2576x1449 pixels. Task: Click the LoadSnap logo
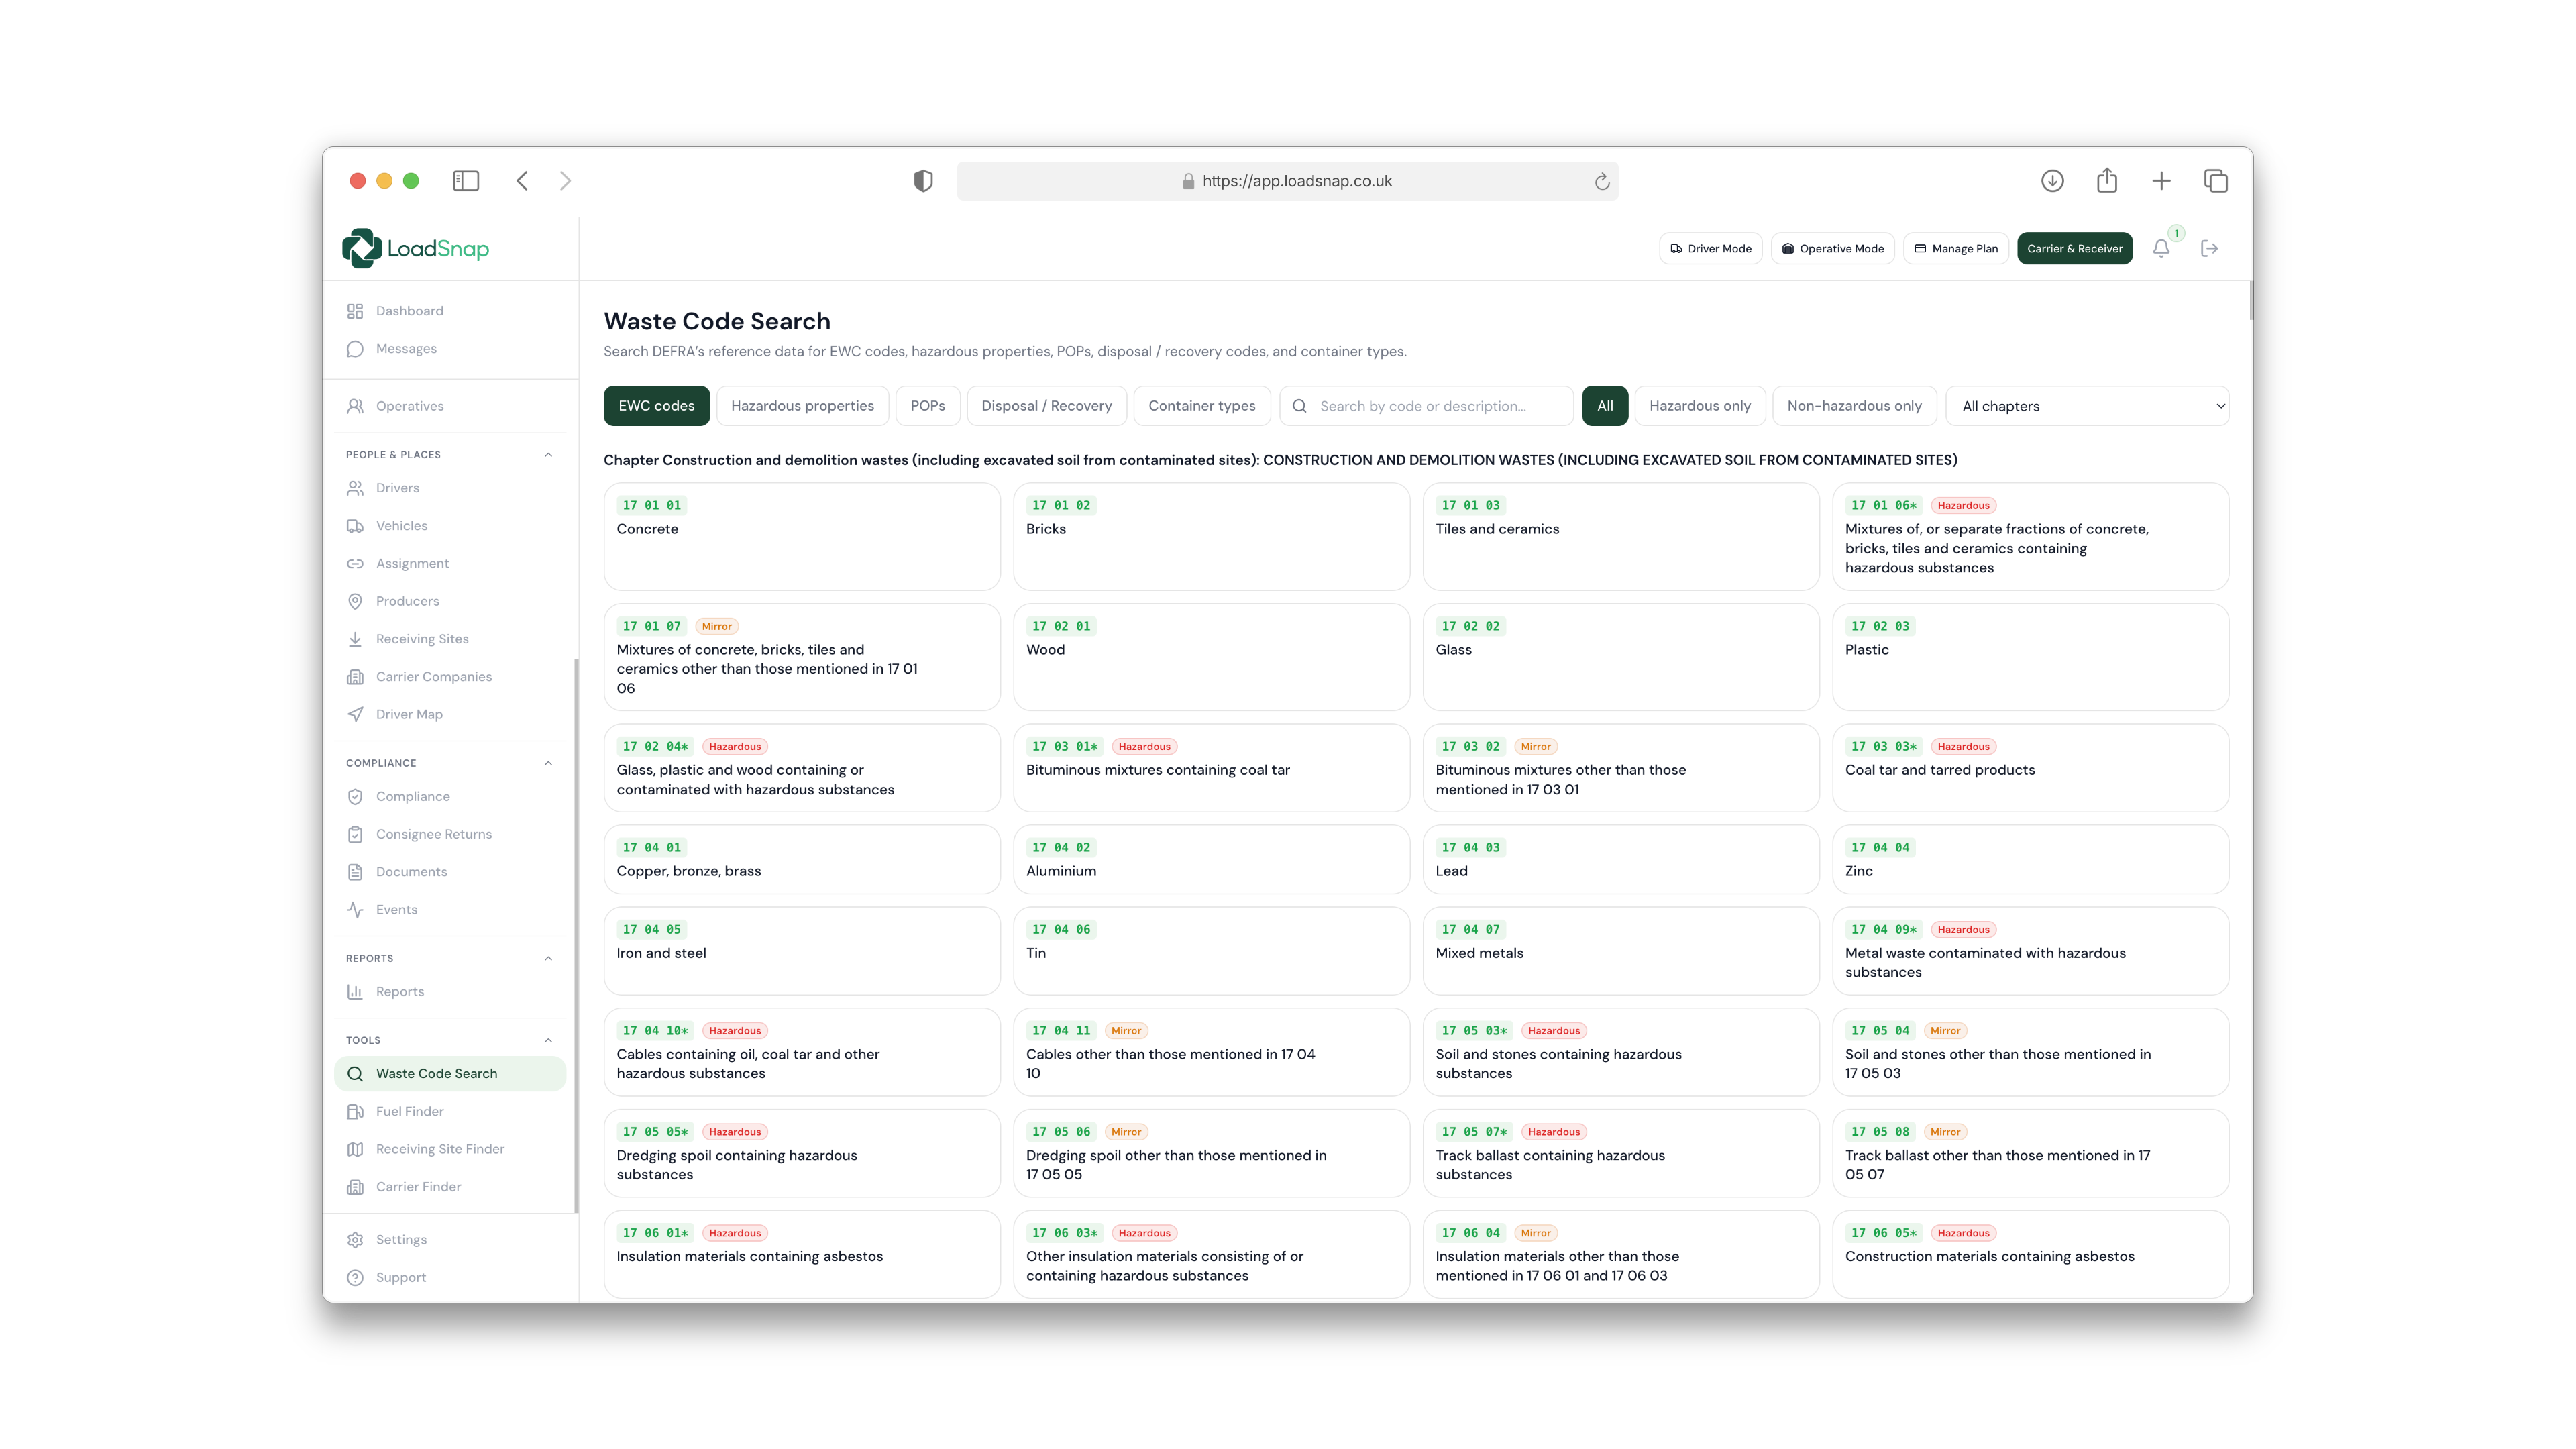pyautogui.click(x=415, y=249)
